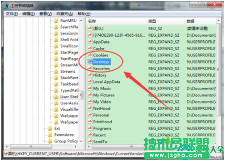This screenshot has width=225, height=161.
Task: Open the 帮助(H) menu
Action: (x=84, y=14)
